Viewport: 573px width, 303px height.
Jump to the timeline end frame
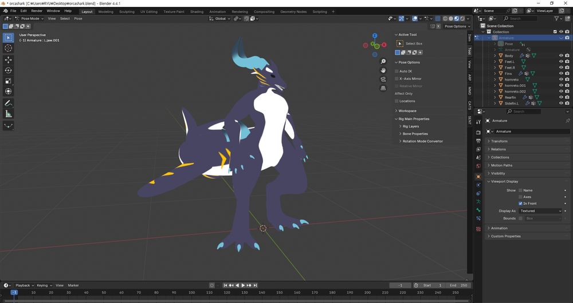[255, 285]
